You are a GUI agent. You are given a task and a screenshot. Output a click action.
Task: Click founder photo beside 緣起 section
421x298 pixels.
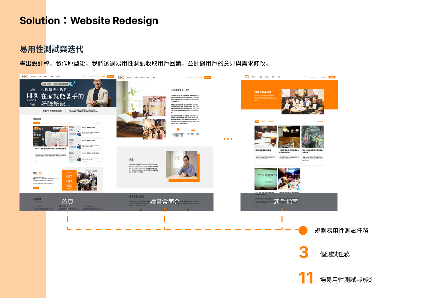click(182, 165)
